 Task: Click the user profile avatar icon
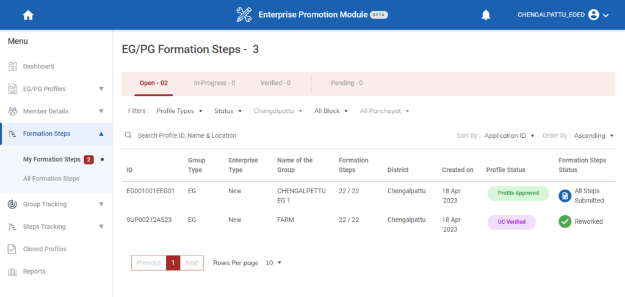pyautogui.click(x=593, y=15)
